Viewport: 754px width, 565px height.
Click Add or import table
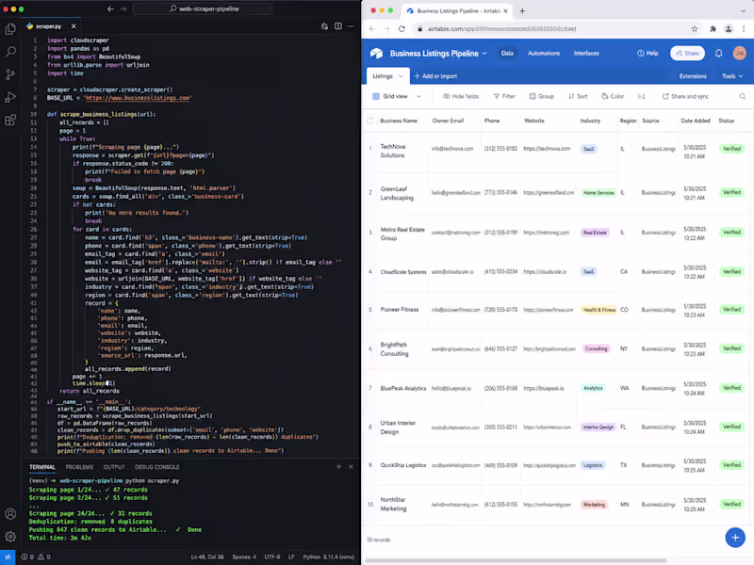(435, 76)
